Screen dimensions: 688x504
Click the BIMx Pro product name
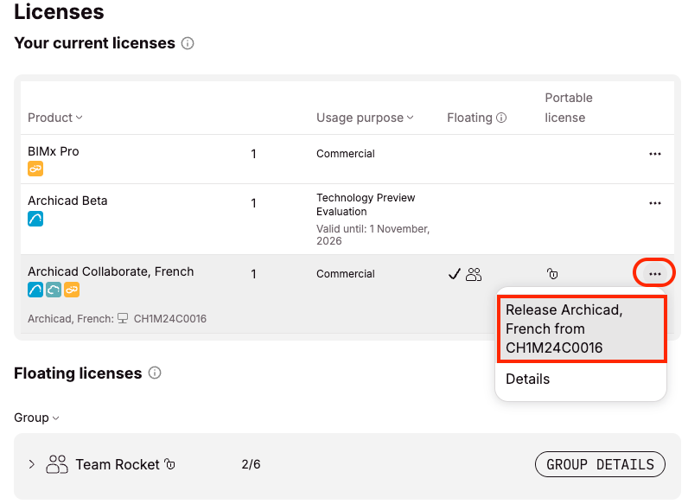click(x=53, y=151)
